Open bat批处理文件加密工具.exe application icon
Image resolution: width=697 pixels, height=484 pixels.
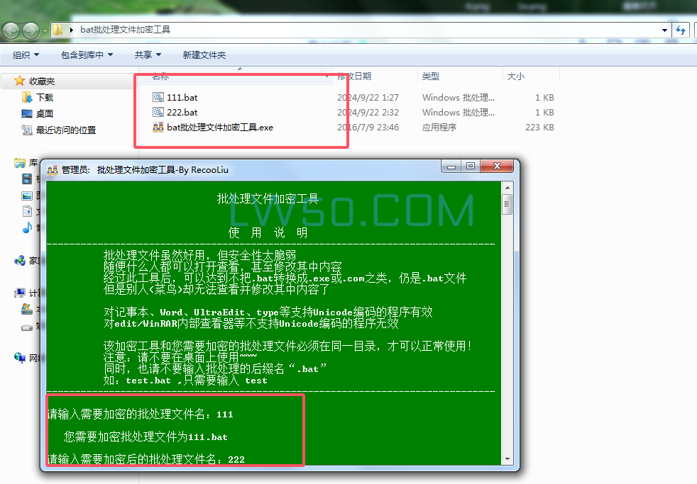tap(159, 127)
